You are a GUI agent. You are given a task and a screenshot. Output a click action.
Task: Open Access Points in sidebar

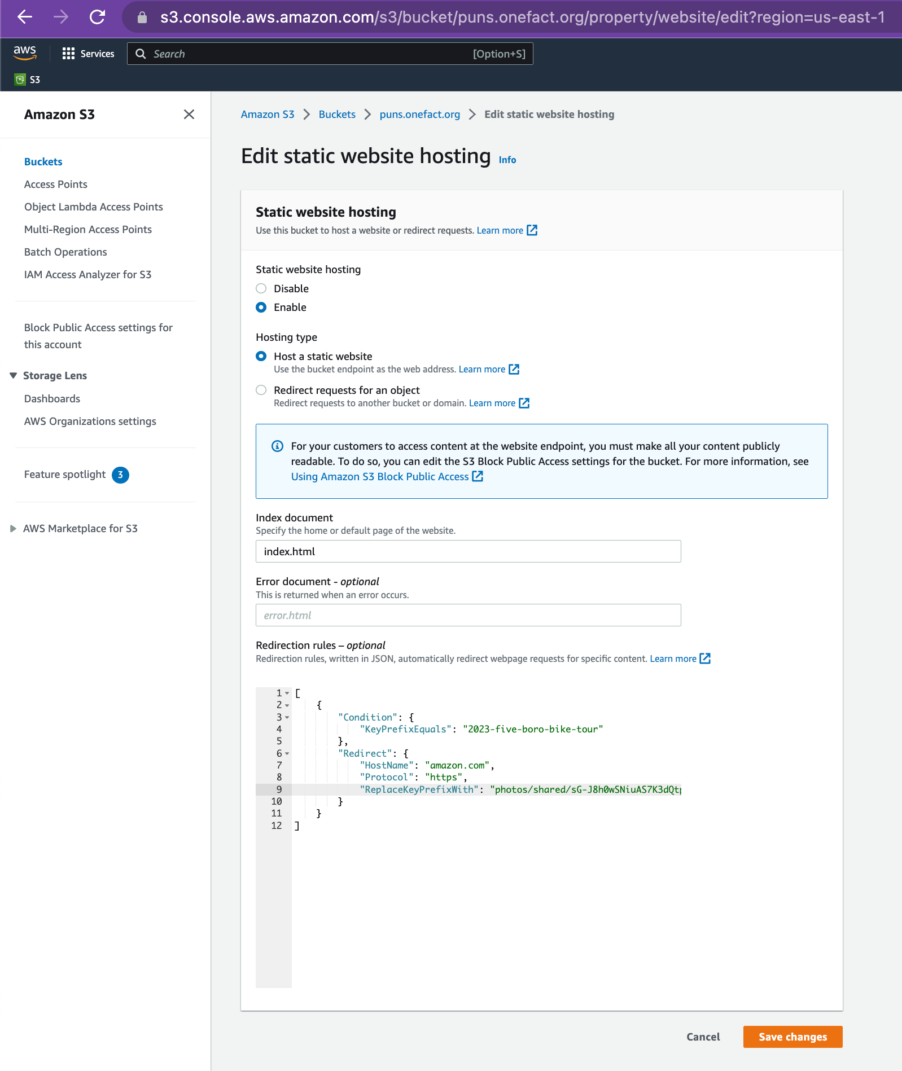56,185
